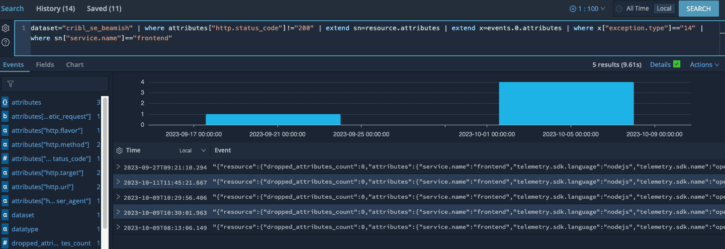Open the Time column Local timezone dropdown
Image resolution: width=725 pixels, height=249 pixels.
[192, 150]
